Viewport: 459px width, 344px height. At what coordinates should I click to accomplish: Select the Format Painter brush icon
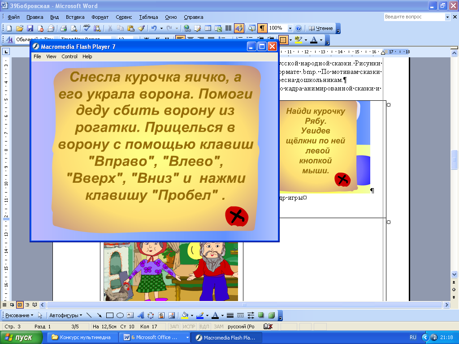[x=141, y=28]
